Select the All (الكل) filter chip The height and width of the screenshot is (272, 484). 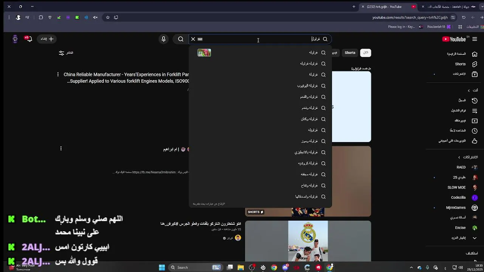(366, 53)
